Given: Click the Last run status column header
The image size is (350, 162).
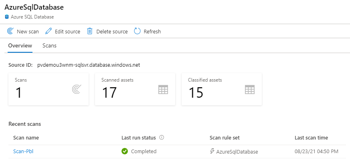Looking at the screenshot, I should tap(139, 137).
